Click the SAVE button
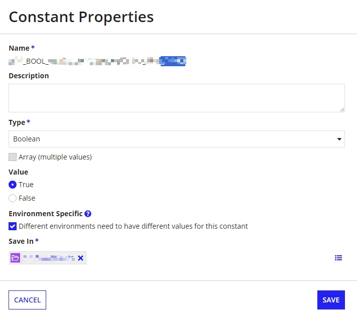Viewport: 357px width, 316px height. [331, 300]
